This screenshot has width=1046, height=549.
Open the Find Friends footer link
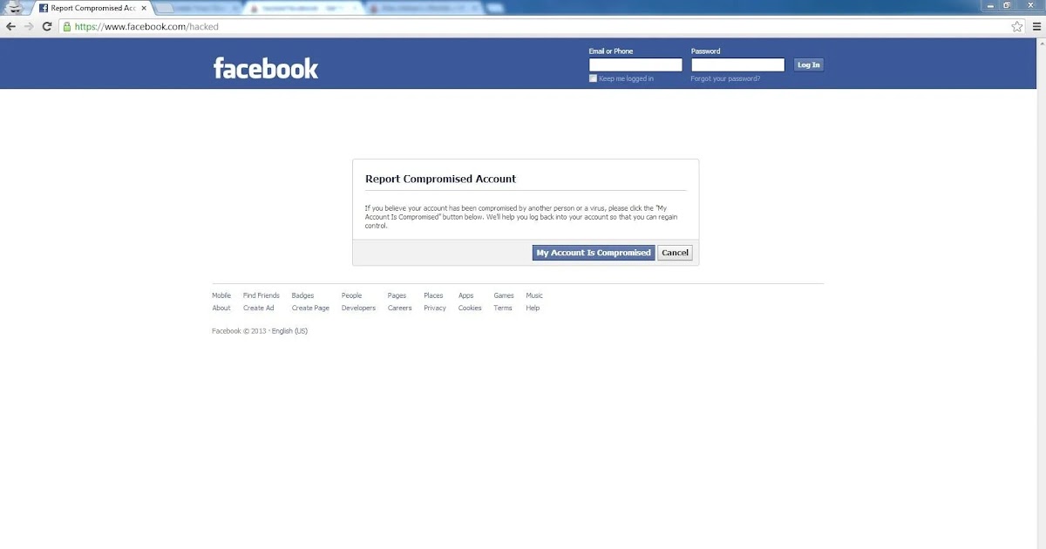[x=261, y=295]
